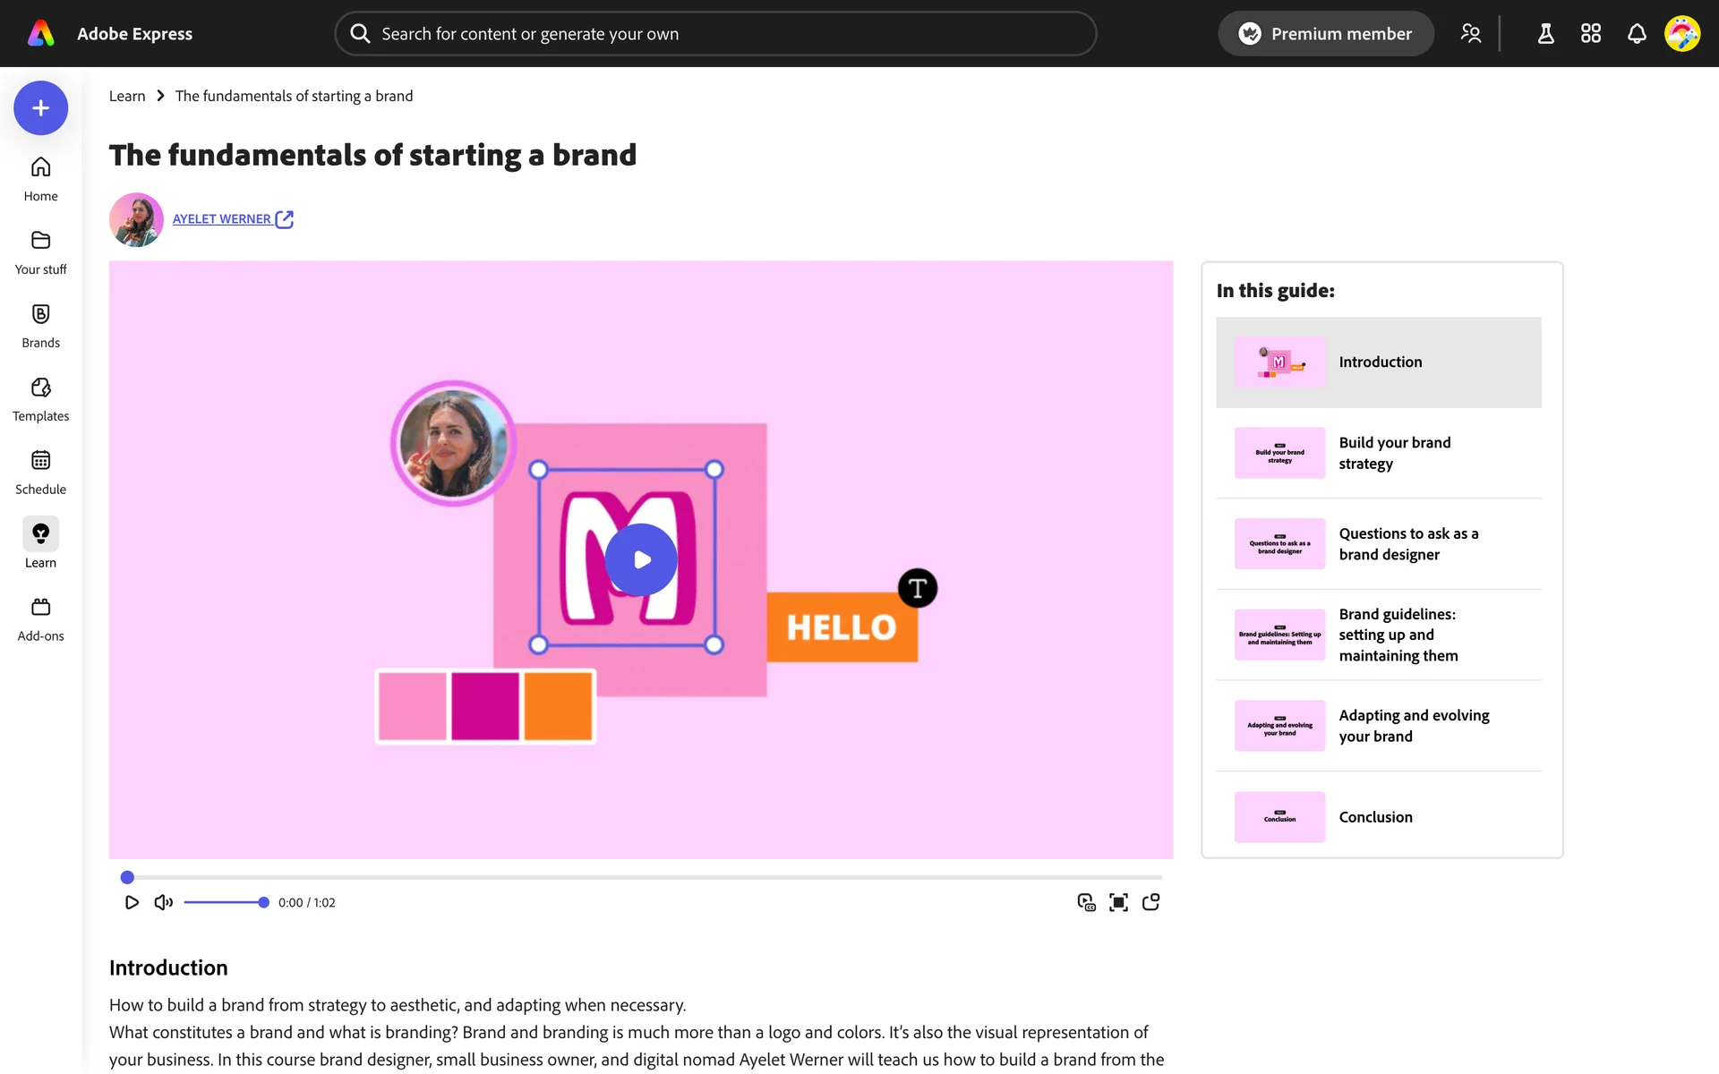Click the blue plus create button

pos(40,108)
